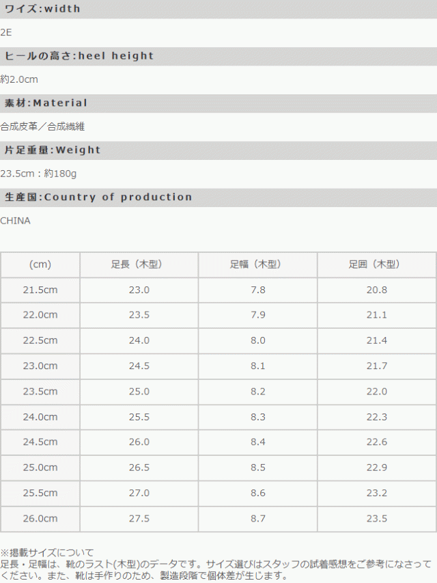Select the 26.0cm size row label
Viewport: 437px width, 583px height.
40,519
